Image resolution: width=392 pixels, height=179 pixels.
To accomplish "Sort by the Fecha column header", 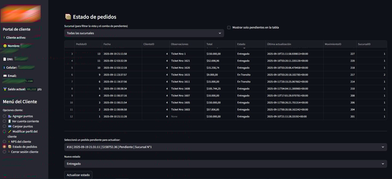I will 122,44.
